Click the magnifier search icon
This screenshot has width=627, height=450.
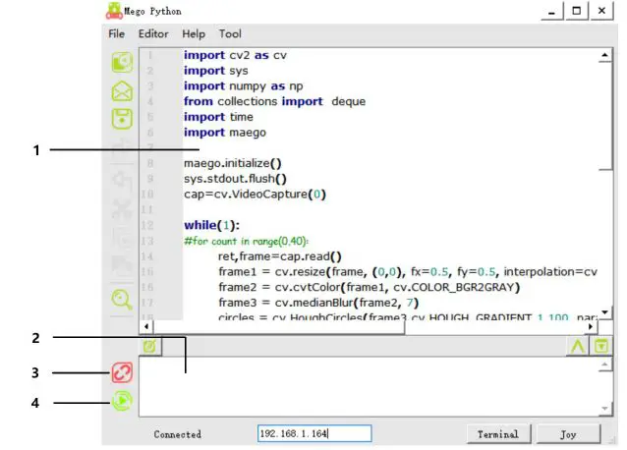pyautogui.click(x=122, y=300)
